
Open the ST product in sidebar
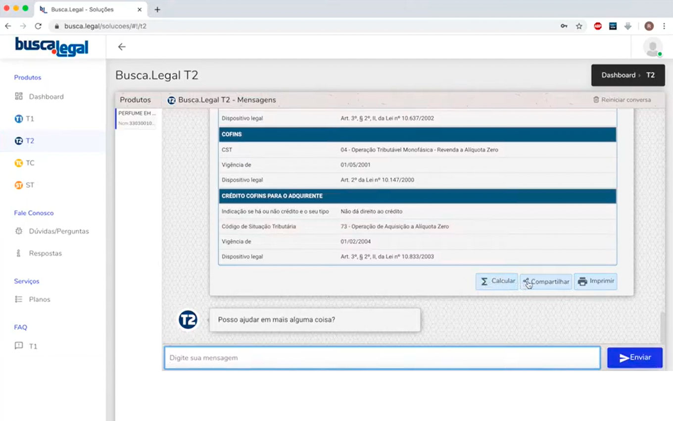tap(29, 185)
